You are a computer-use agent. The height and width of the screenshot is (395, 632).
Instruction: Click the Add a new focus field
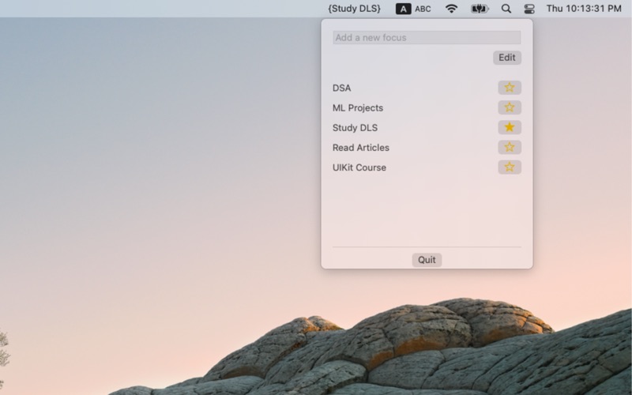click(x=427, y=37)
